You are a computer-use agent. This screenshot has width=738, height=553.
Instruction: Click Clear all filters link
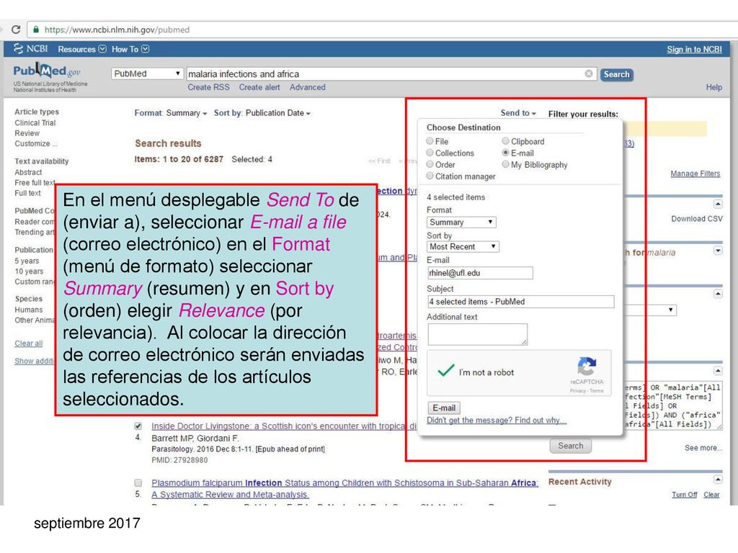coord(28,343)
